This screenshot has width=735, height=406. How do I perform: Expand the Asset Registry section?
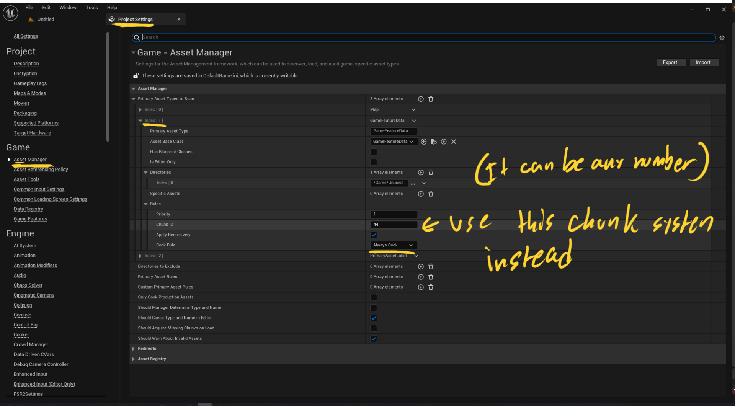134,359
